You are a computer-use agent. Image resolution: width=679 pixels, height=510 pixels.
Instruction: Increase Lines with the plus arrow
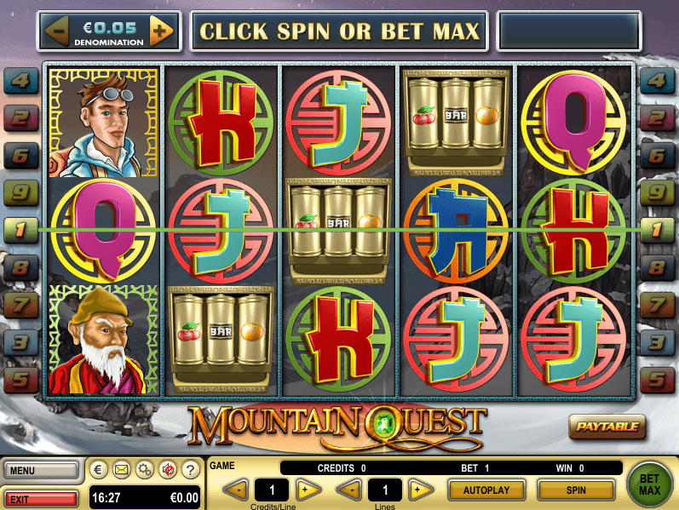pyautogui.click(x=421, y=490)
